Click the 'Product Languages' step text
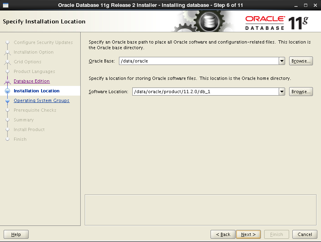The height and width of the screenshot is (242, 321). [34, 71]
